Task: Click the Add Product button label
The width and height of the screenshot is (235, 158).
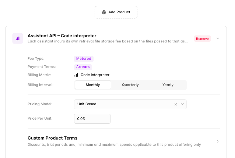Action: coord(119,12)
